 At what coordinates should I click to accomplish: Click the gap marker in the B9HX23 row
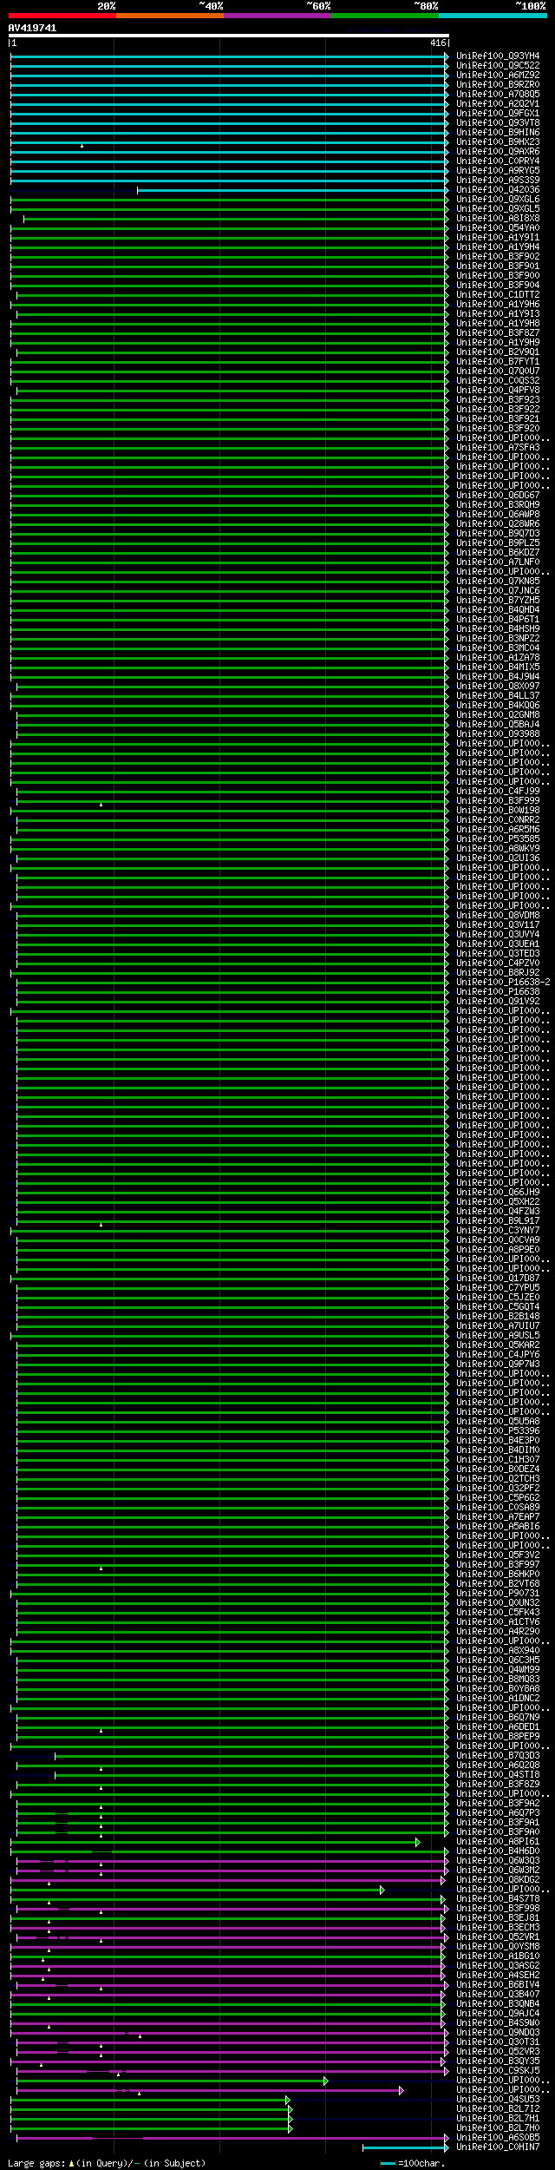click(82, 146)
